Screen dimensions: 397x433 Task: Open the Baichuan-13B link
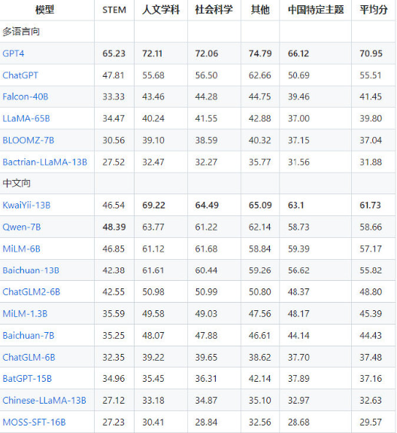click(x=31, y=270)
